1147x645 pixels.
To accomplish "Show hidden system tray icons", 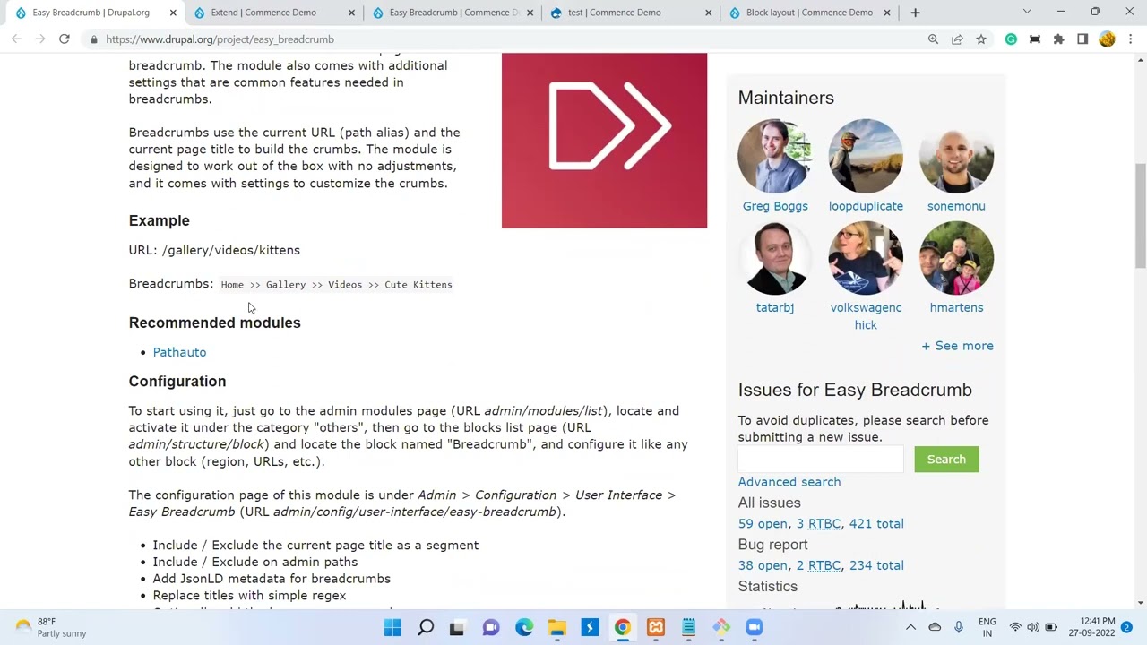I will coord(910,627).
